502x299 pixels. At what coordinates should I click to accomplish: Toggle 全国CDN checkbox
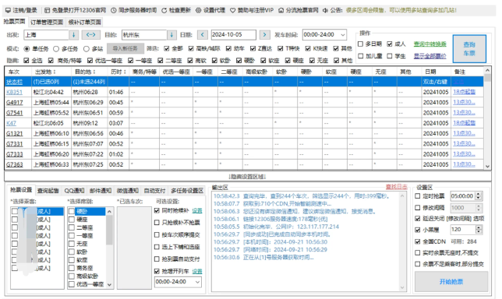click(418, 241)
